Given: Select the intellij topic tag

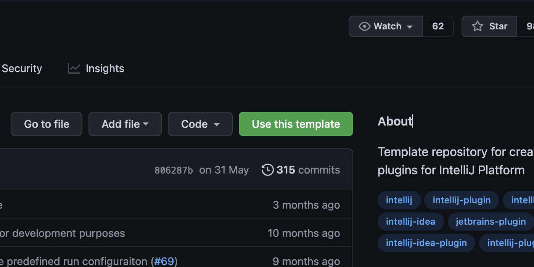Looking at the screenshot, I should [x=399, y=200].
